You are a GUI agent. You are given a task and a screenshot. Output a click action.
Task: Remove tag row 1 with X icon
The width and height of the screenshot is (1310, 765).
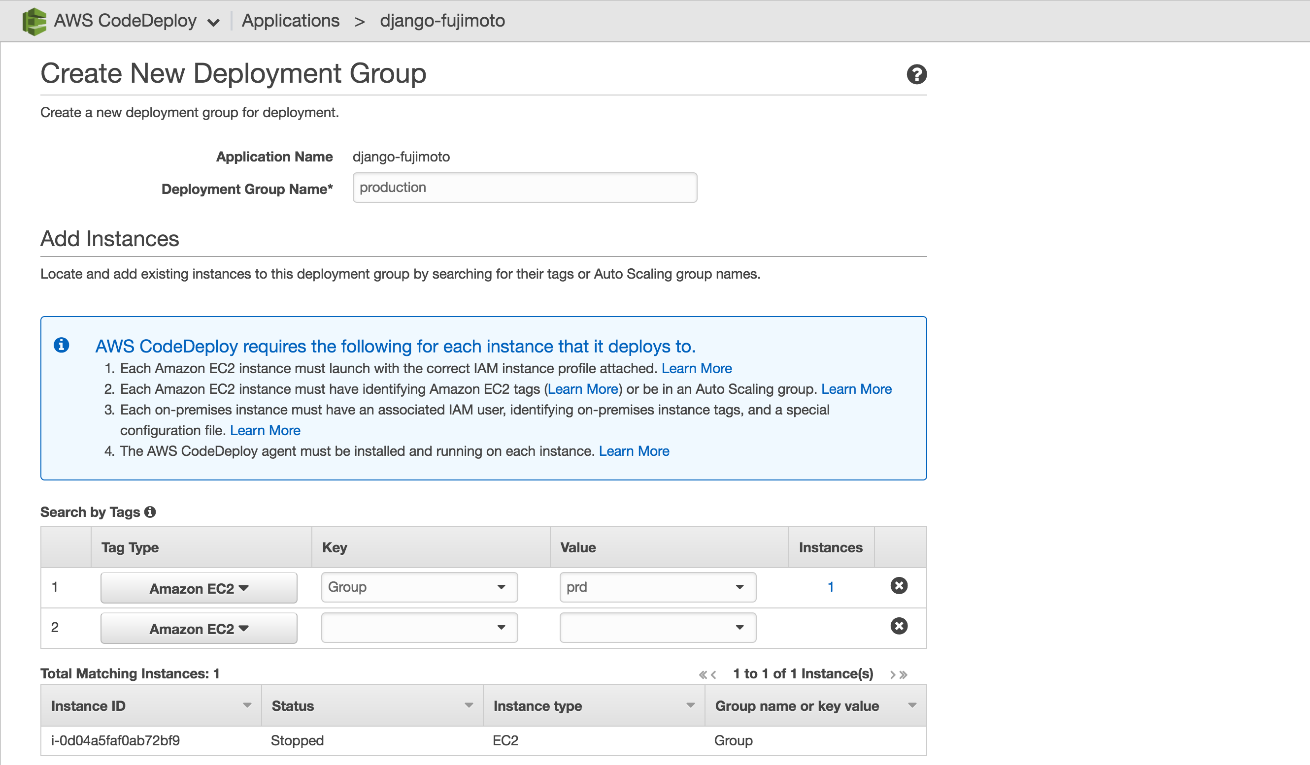[x=899, y=586]
